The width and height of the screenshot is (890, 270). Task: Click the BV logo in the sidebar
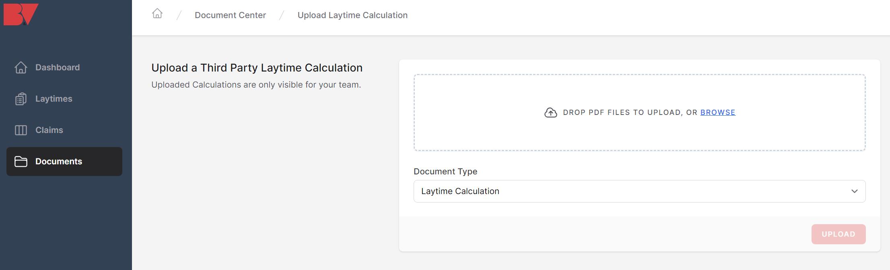pyautogui.click(x=21, y=14)
